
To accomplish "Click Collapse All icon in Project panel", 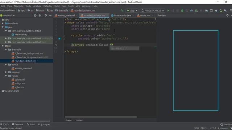I will point(40,15).
